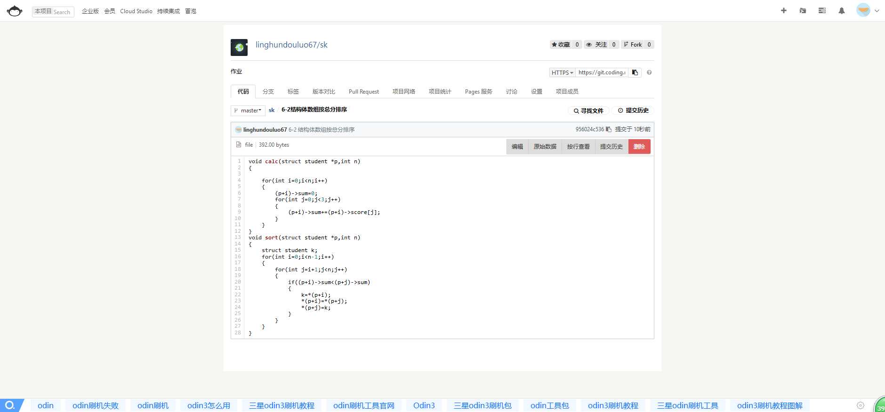The height and width of the screenshot is (412, 885).
Task: Open the 项目网络 tab
Action: [404, 92]
